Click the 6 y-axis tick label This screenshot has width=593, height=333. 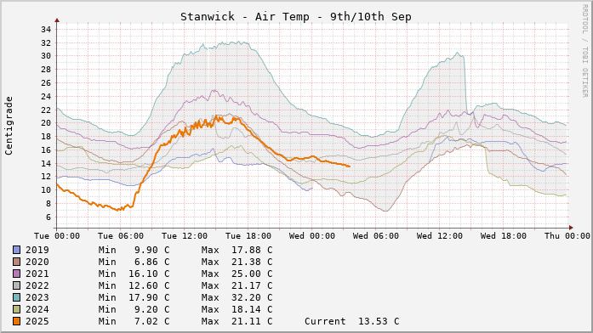click(48, 217)
